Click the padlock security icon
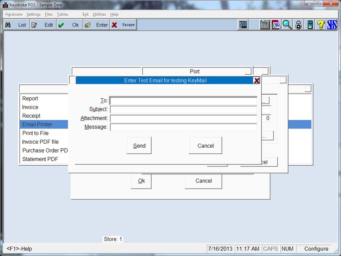The height and width of the screenshot is (256, 341). 298,24
